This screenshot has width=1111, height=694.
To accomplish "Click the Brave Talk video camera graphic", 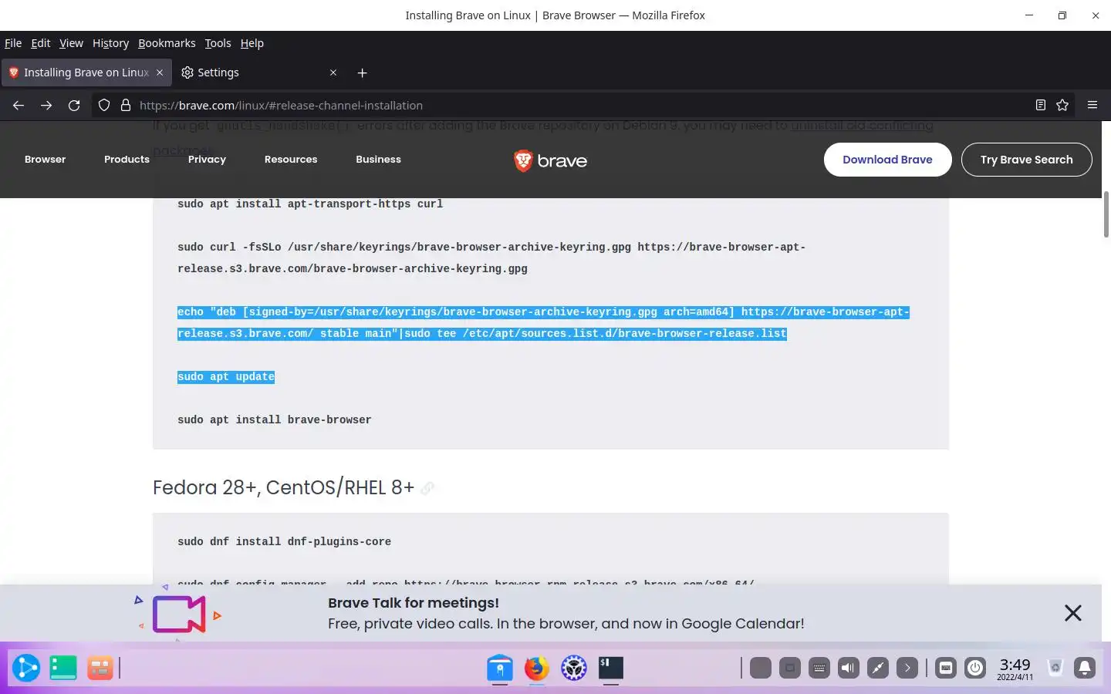I will click(178, 614).
